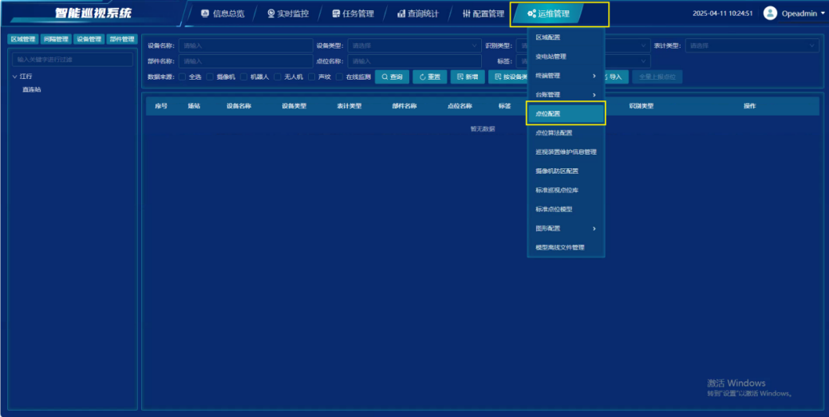Click the 全量上报点位 button
Viewport: 829px width, 417px height.
tap(657, 77)
